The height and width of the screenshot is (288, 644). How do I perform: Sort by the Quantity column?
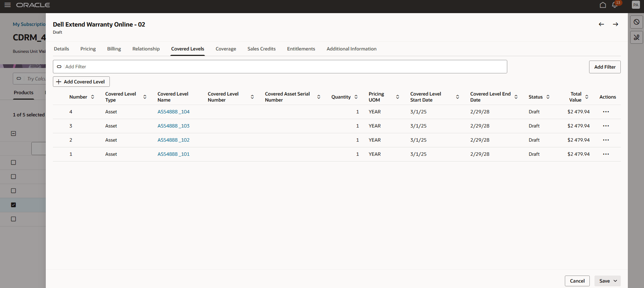pyautogui.click(x=356, y=97)
